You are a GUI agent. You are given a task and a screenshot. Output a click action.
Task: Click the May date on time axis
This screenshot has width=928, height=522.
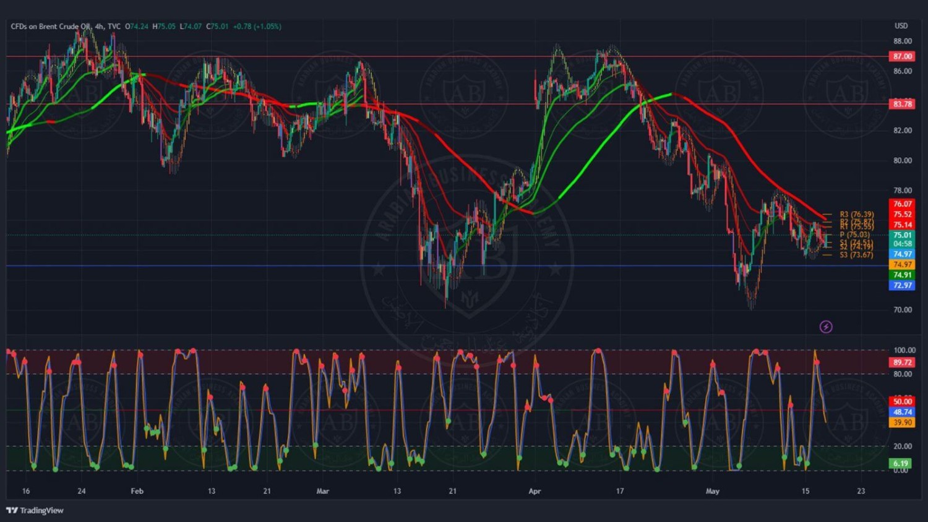(x=713, y=491)
